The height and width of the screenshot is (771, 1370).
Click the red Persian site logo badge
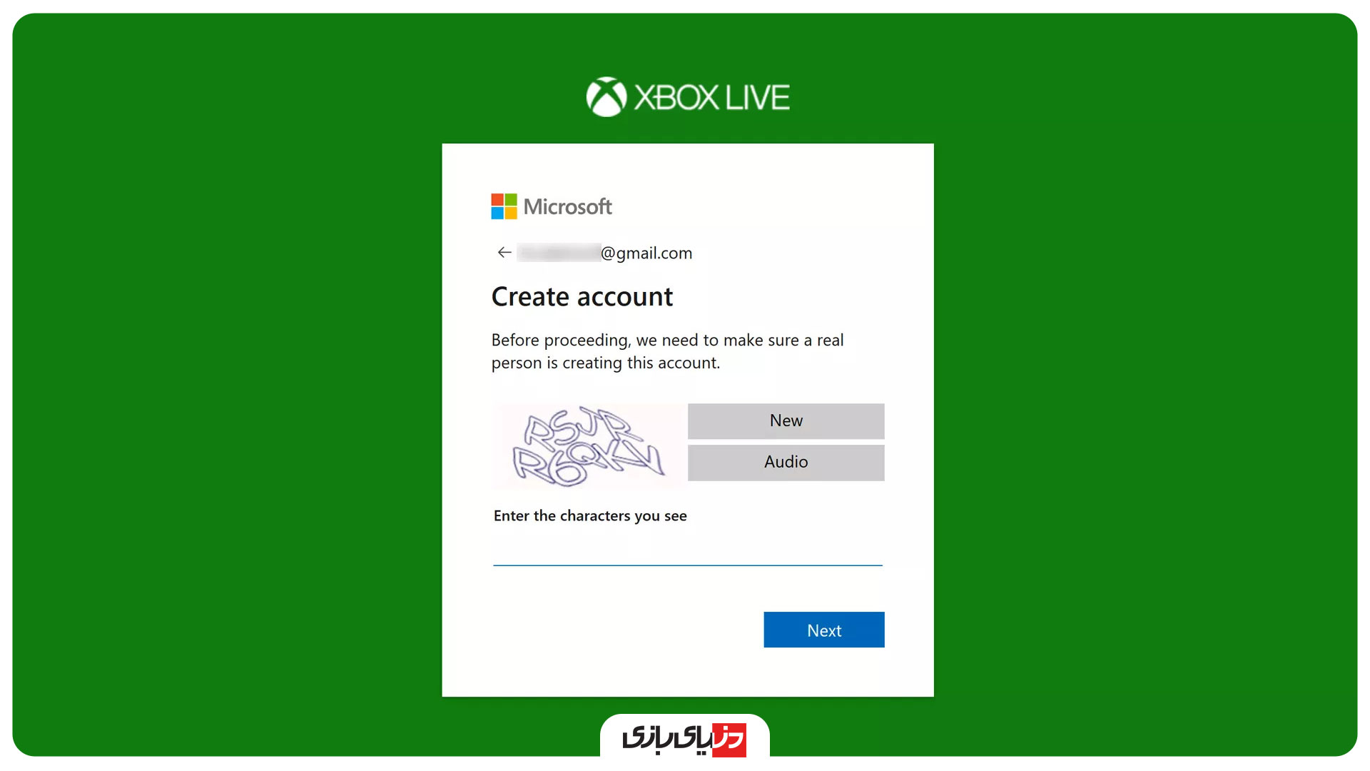pos(729,740)
